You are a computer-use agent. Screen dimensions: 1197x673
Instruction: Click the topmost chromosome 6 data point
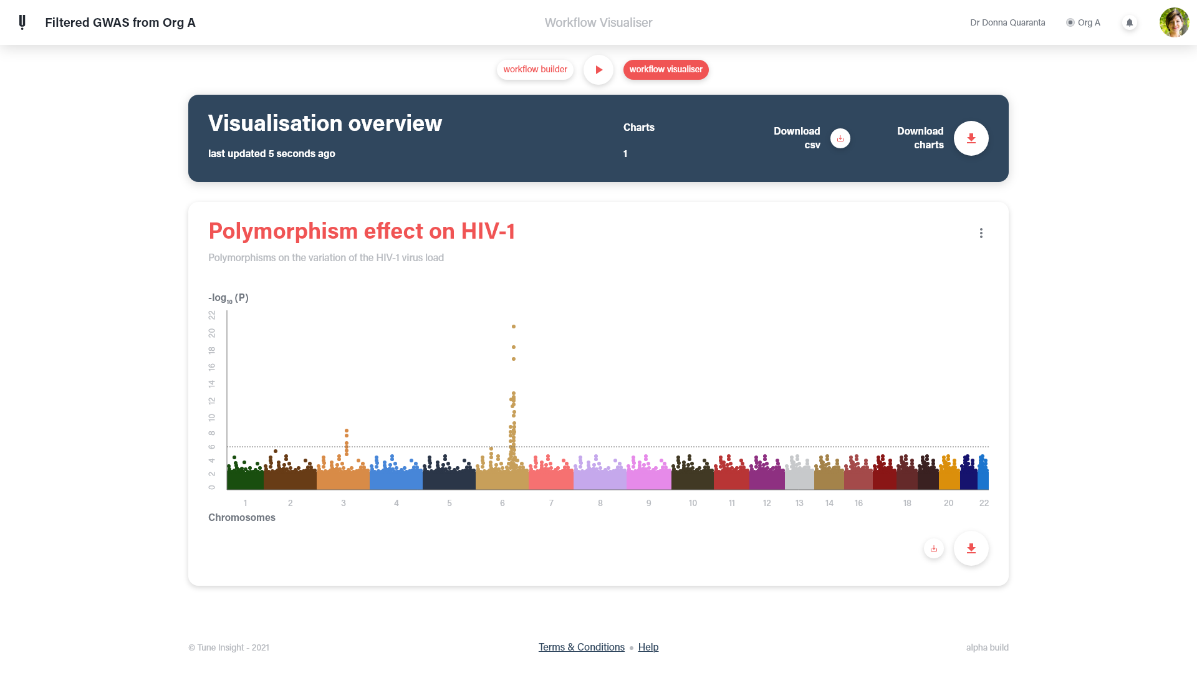[x=514, y=327]
